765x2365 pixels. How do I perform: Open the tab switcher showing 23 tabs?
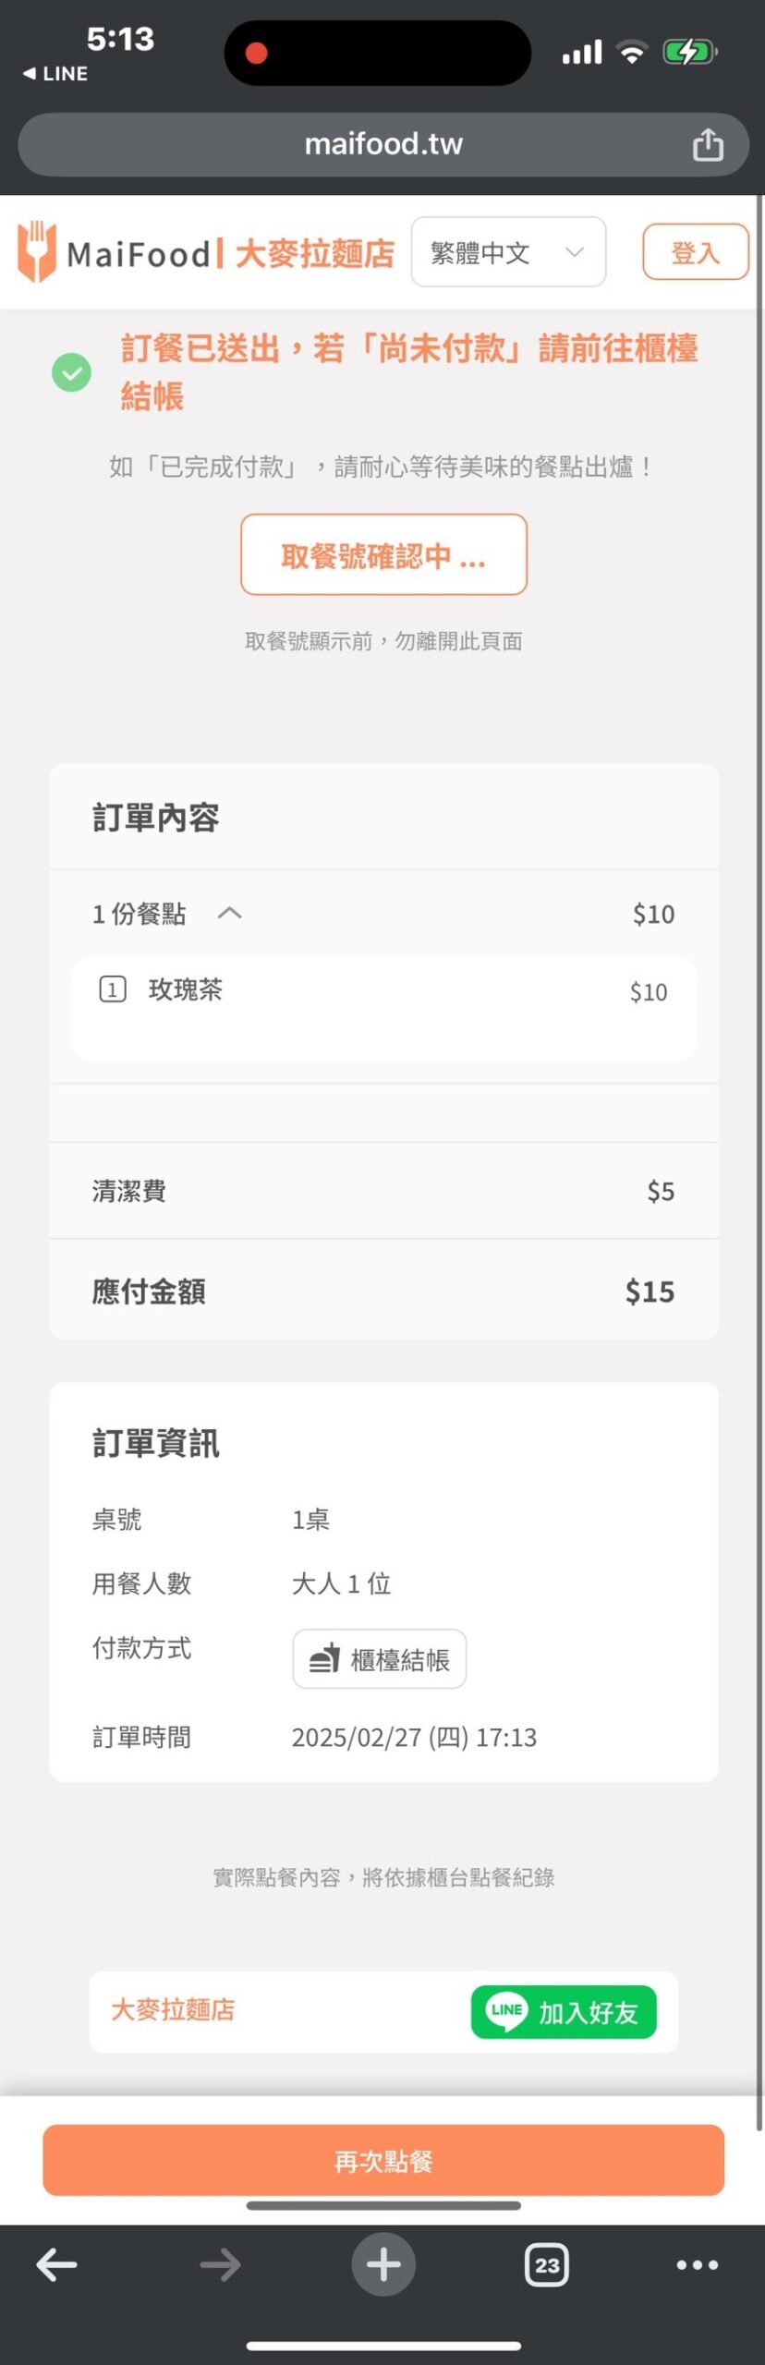click(547, 2264)
